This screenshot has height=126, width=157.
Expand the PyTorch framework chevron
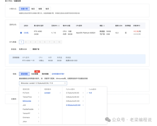39,93
